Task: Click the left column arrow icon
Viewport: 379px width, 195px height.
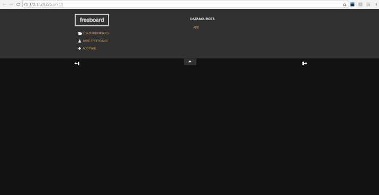Action: tap(77, 63)
